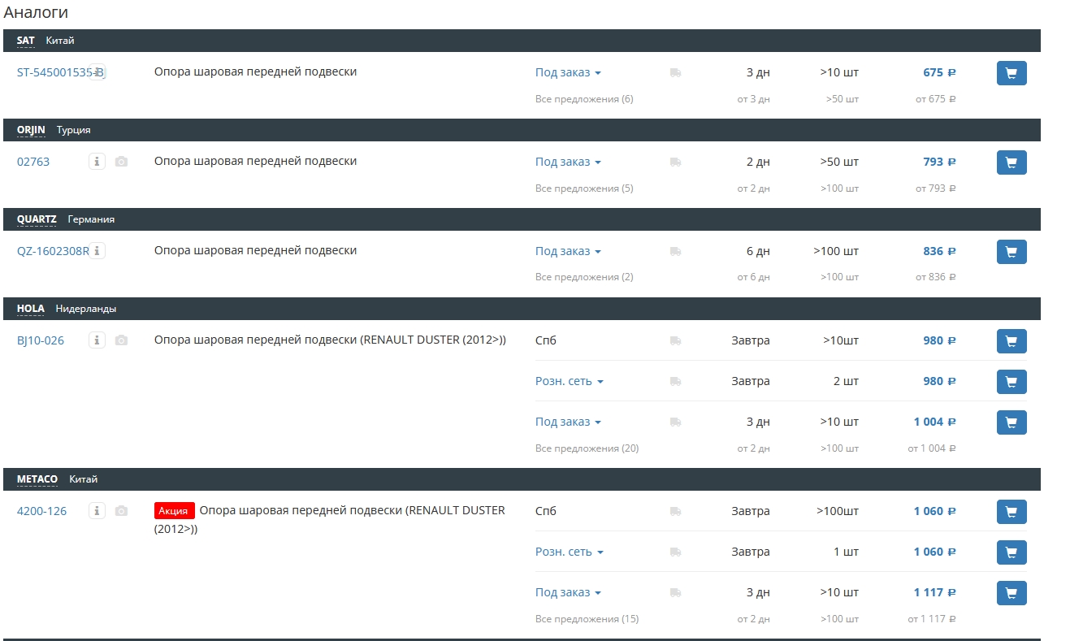Image resolution: width=1083 pixels, height=641 pixels.
Task: Add ORJIN 02763 part to cart
Action: tap(1012, 162)
